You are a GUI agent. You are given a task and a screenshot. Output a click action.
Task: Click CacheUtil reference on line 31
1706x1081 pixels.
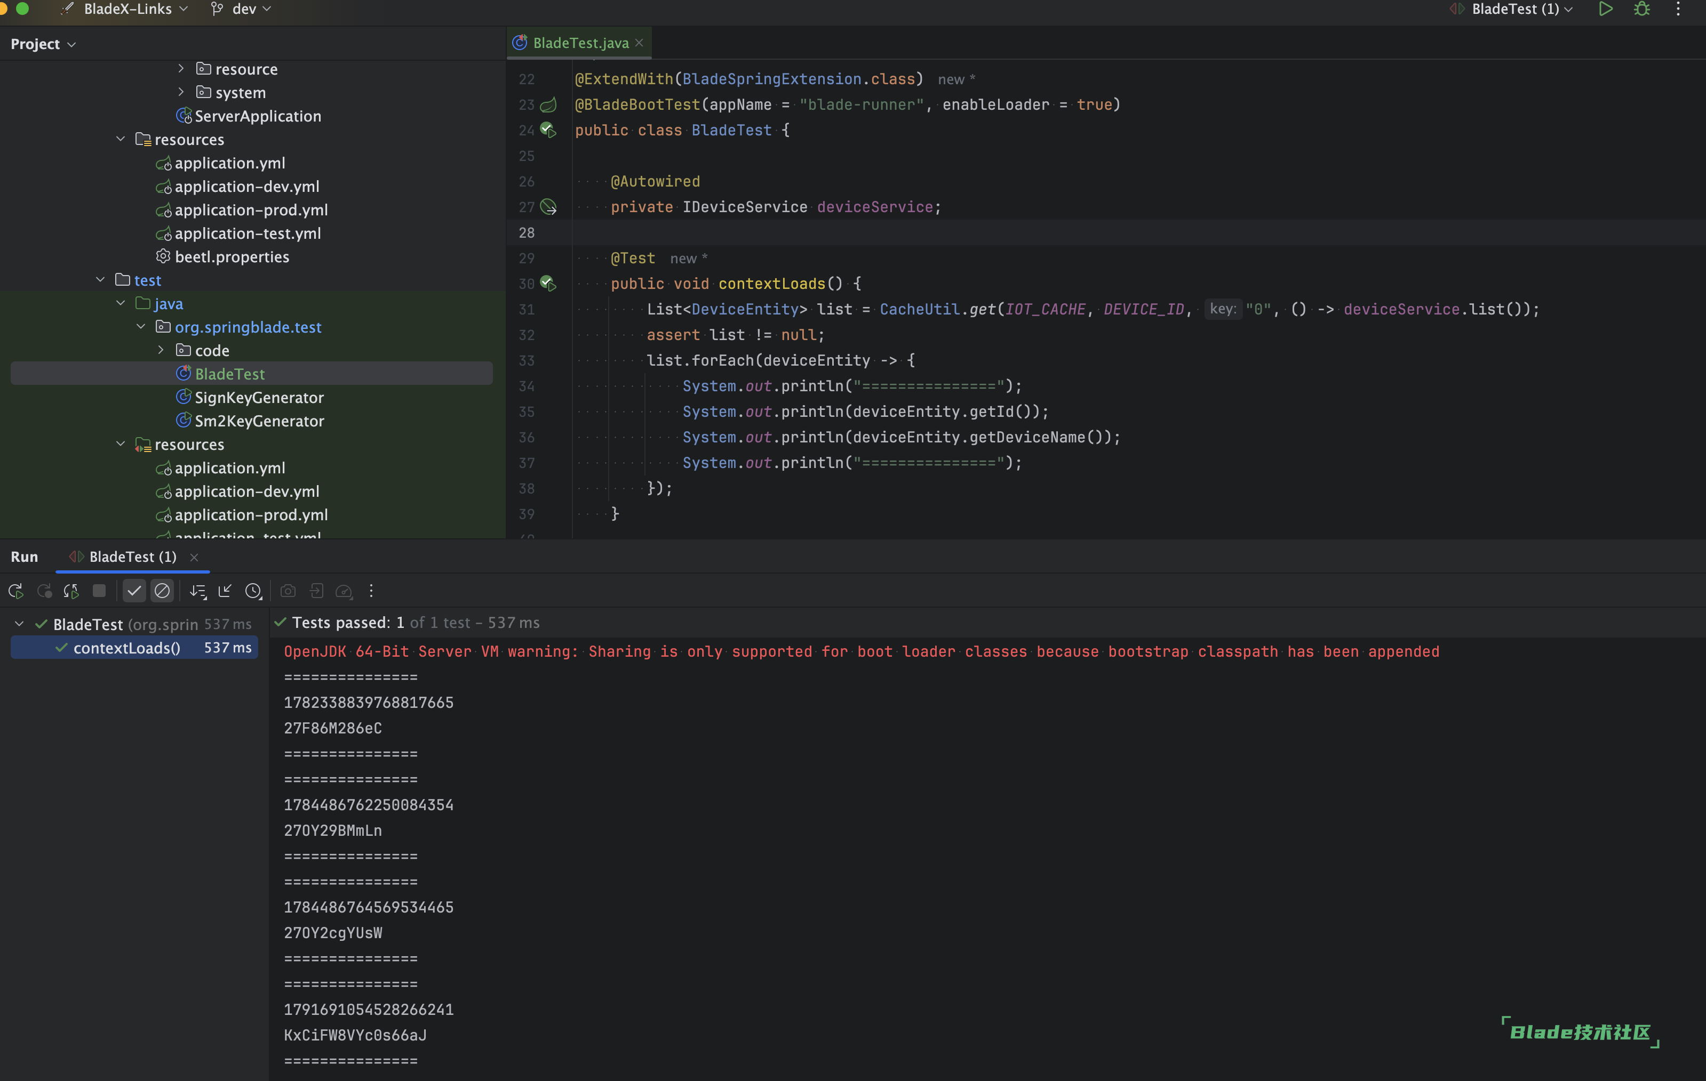tap(920, 309)
